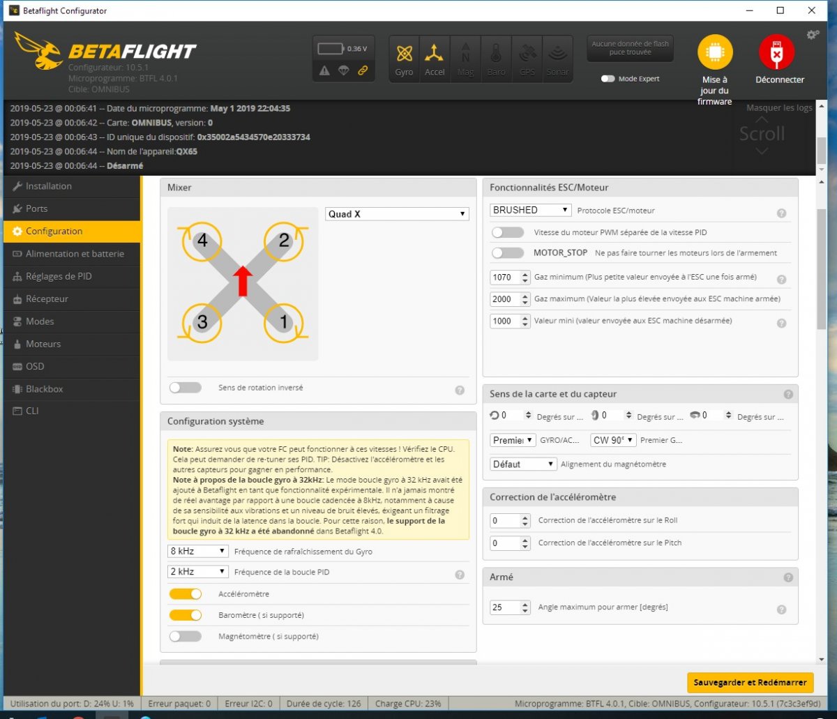Enable the Mode Expert switch
The height and width of the screenshot is (719, 837).
608,79
